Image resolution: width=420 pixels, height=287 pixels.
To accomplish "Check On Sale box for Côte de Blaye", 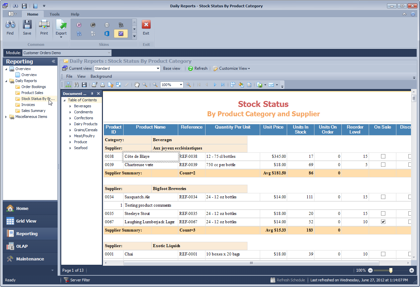I will (x=383, y=156).
